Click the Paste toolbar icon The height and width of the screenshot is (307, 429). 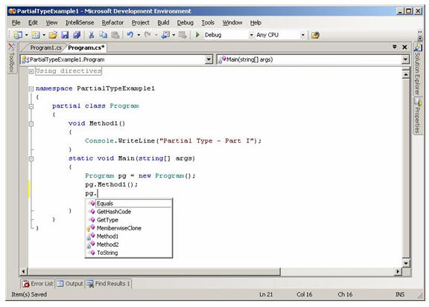pos(115,35)
